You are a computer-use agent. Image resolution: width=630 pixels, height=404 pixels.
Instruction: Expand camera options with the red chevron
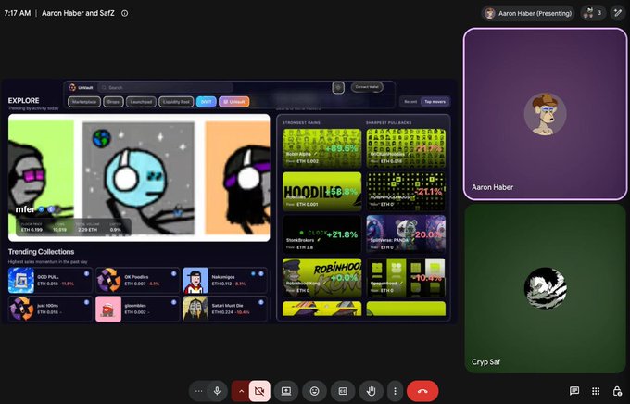click(x=241, y=391)
